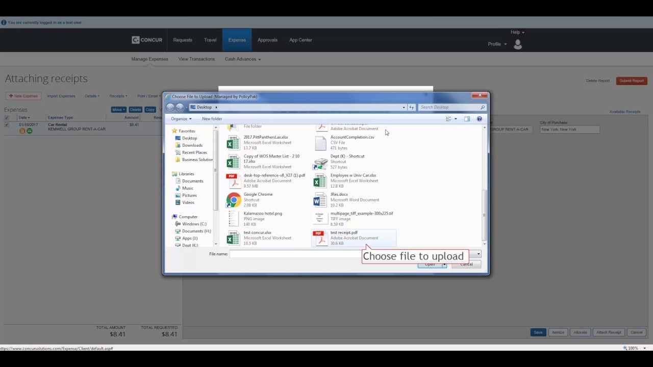Click the Google Chrome shortcut icon
The image size is (653, 367).
(234, 200)
